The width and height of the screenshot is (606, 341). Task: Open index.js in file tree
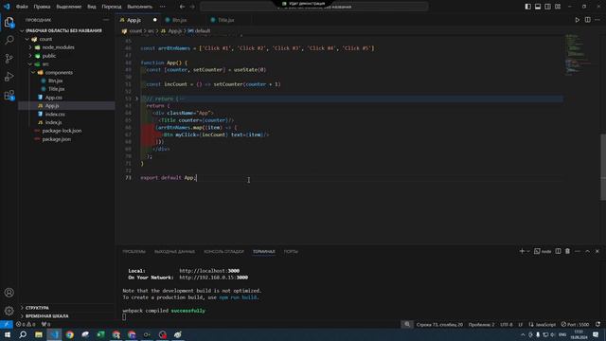coord(53,122)
